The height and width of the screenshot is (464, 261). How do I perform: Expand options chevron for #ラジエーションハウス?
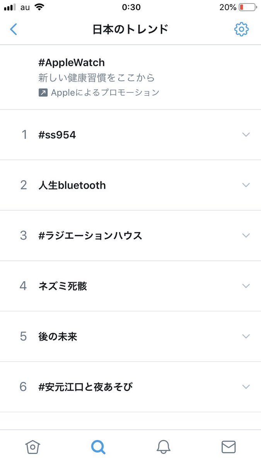[x=246, y=235]
